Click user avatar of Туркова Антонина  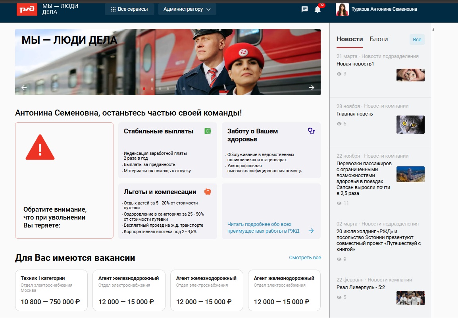point(342,9)
